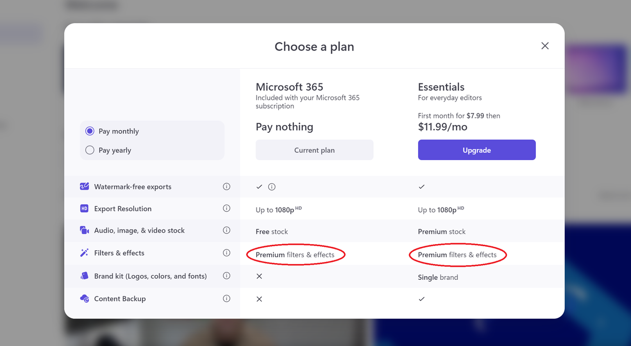Click the Essentials plan heading
Screen dimensions: 631x346
(x=441, y=87)
